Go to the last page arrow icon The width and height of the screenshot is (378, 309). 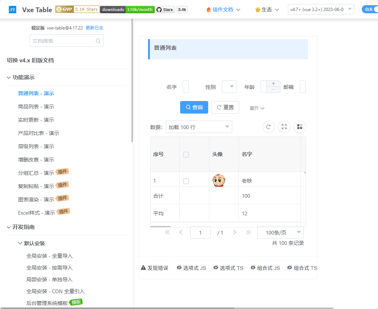pos(248,232)
